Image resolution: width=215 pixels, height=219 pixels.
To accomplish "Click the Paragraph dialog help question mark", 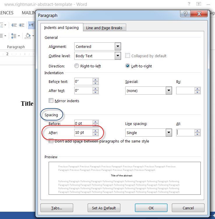I will pyautogui.click(x=185, y=14).
